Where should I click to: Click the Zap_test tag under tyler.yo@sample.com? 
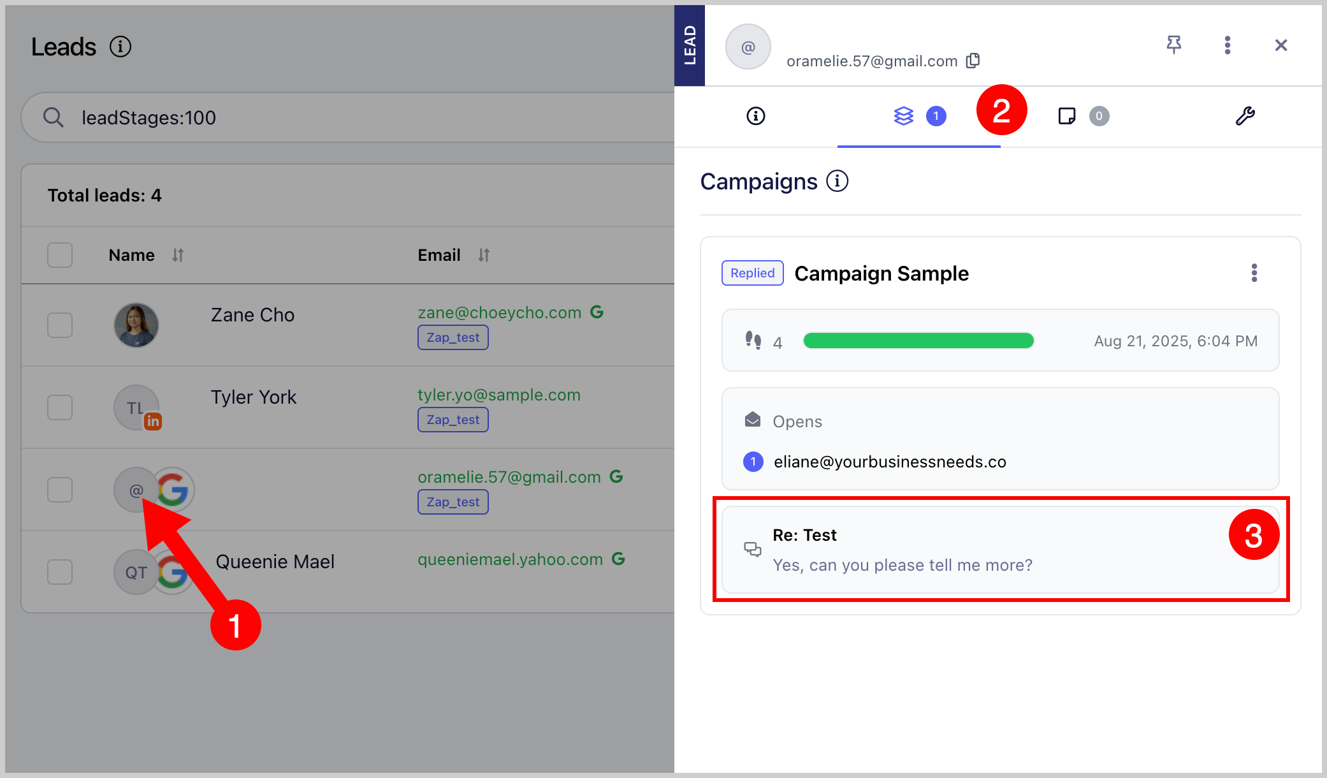(453, 420)
